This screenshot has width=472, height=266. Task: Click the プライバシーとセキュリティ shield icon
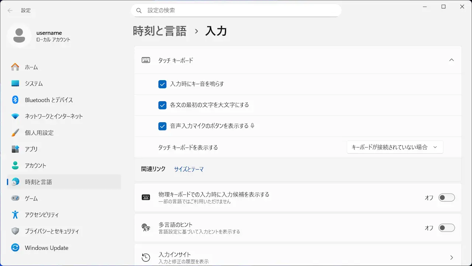click(x=15, y=231)
